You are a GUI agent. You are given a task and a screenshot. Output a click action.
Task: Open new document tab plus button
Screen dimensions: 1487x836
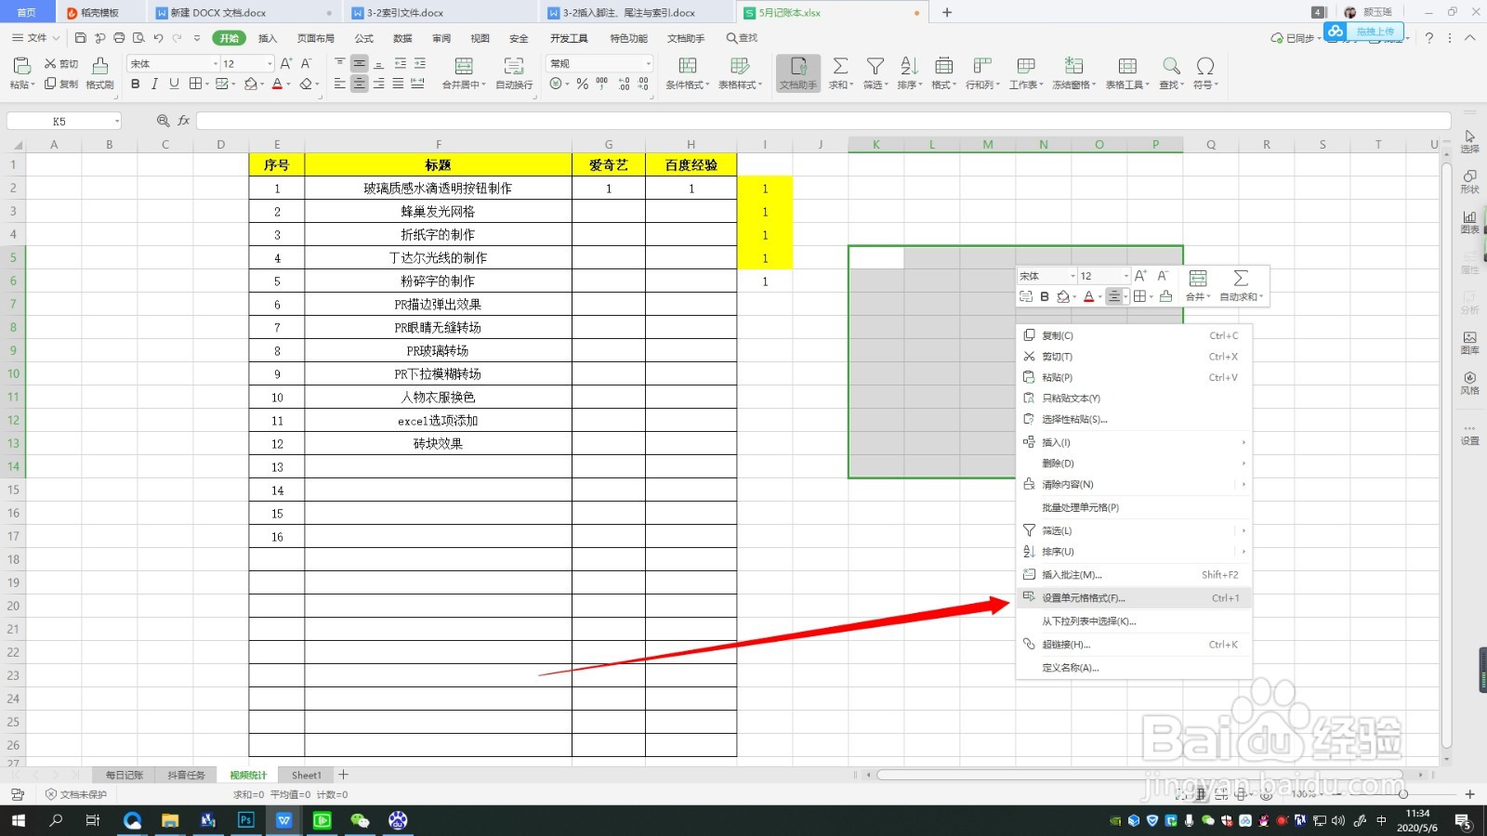pos(947,12)
